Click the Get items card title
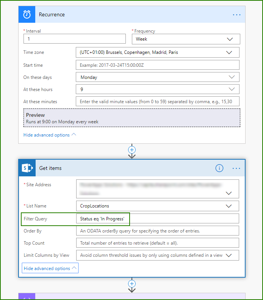Image resolution: width=263 pixels, height=300 pixels. [50, 168]
